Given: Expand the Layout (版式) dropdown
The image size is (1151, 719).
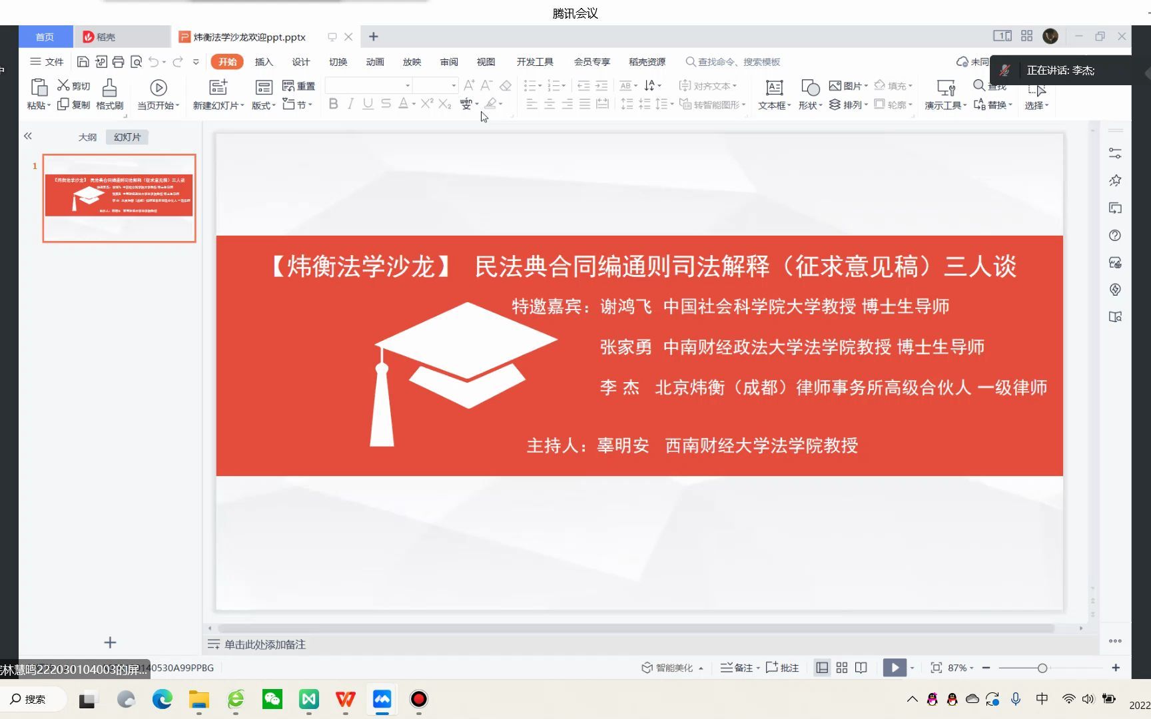Looking at the screenshot, I should coord(264,105).
